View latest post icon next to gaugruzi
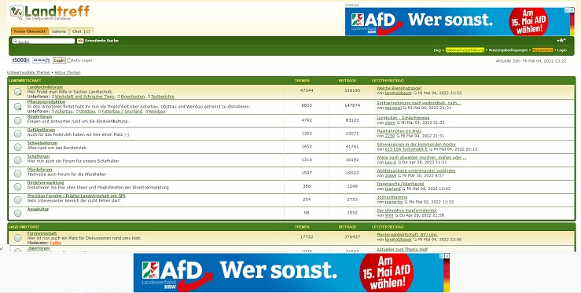 pos(405,108)
